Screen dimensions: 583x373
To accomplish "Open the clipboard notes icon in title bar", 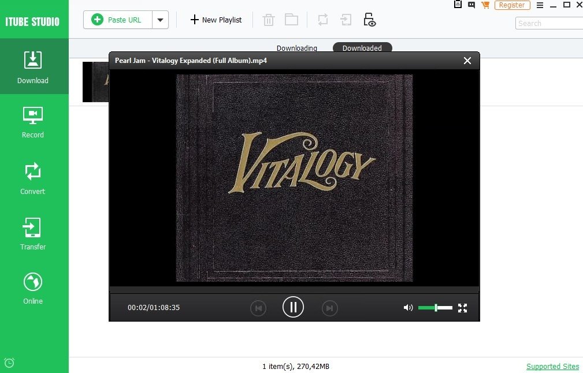I will [x=458, y=5].
